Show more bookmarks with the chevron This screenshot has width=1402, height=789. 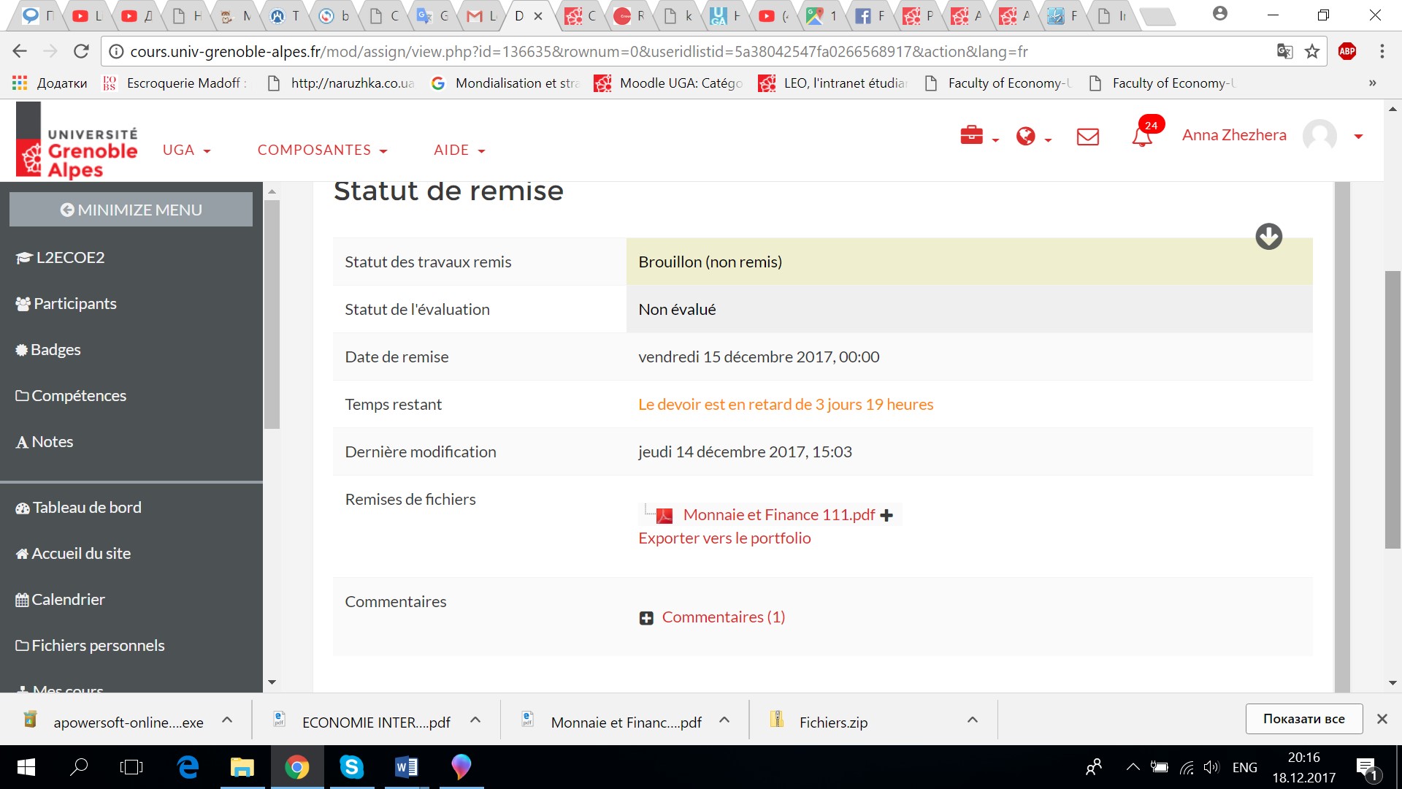[1372, 83]
